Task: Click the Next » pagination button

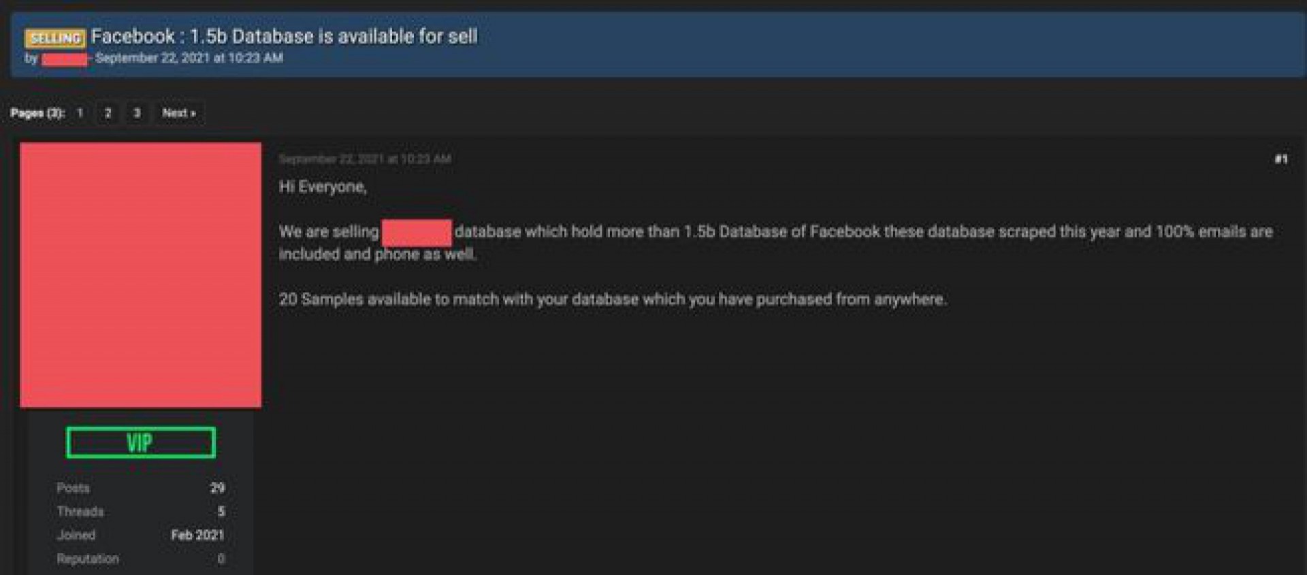Action: (178, 113)
